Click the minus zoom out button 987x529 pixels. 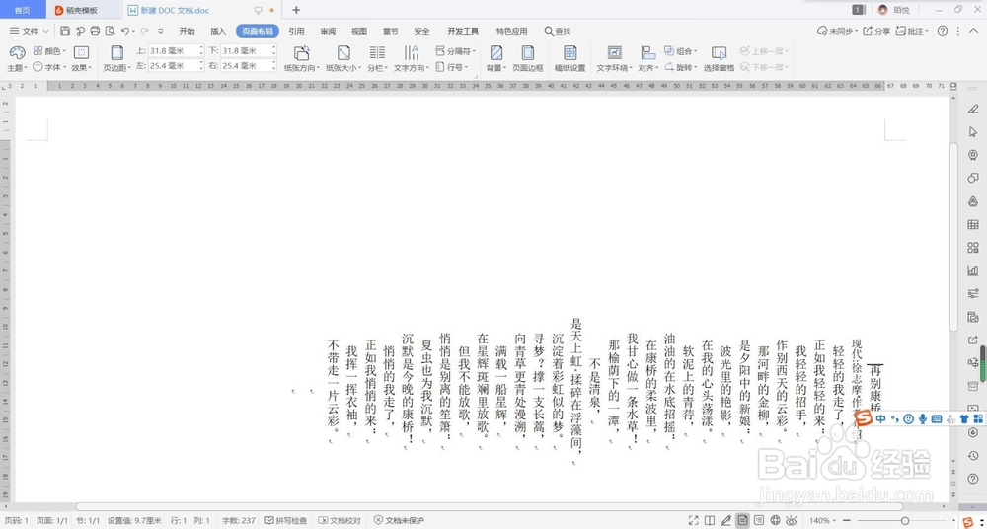click(849, 521)
